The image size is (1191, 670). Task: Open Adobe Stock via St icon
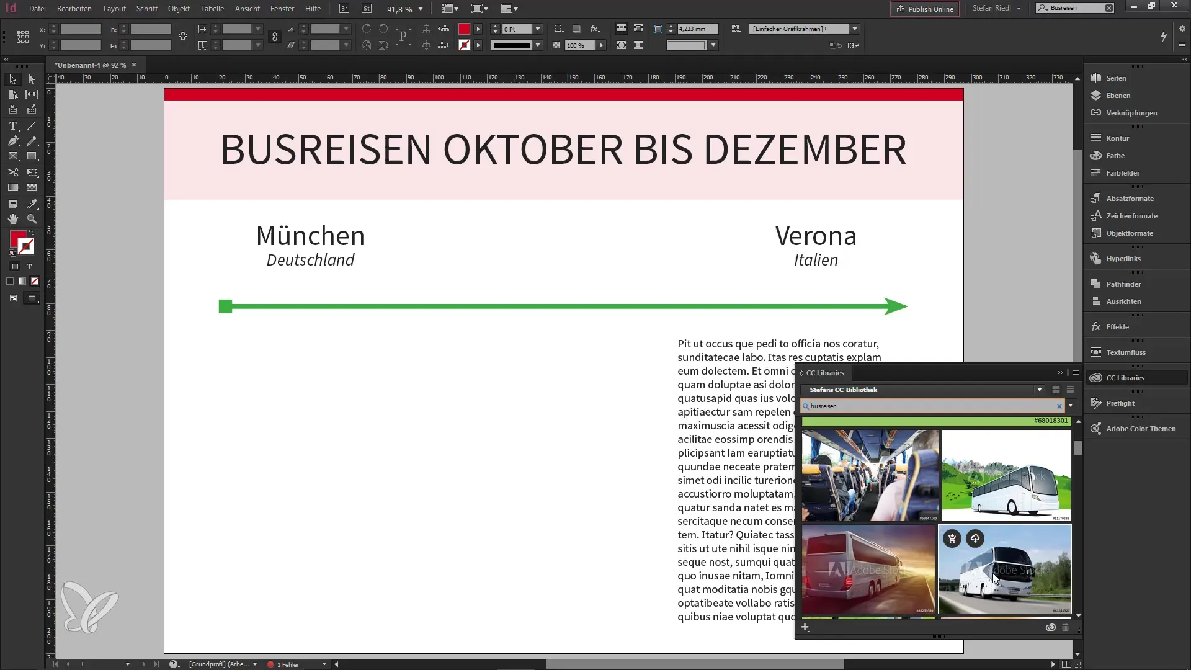(x=367, y=9)
